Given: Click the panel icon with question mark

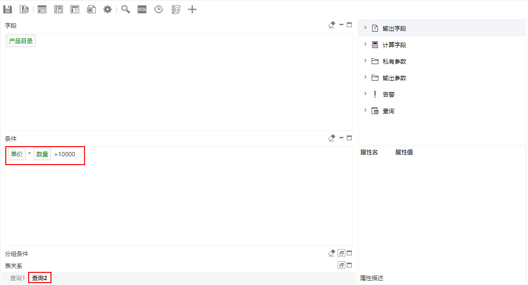Looking at the screenshot, I should [75, 9].
